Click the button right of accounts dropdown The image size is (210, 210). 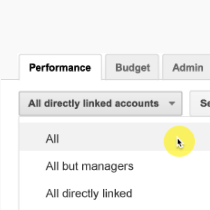click(x=200, y=104)
